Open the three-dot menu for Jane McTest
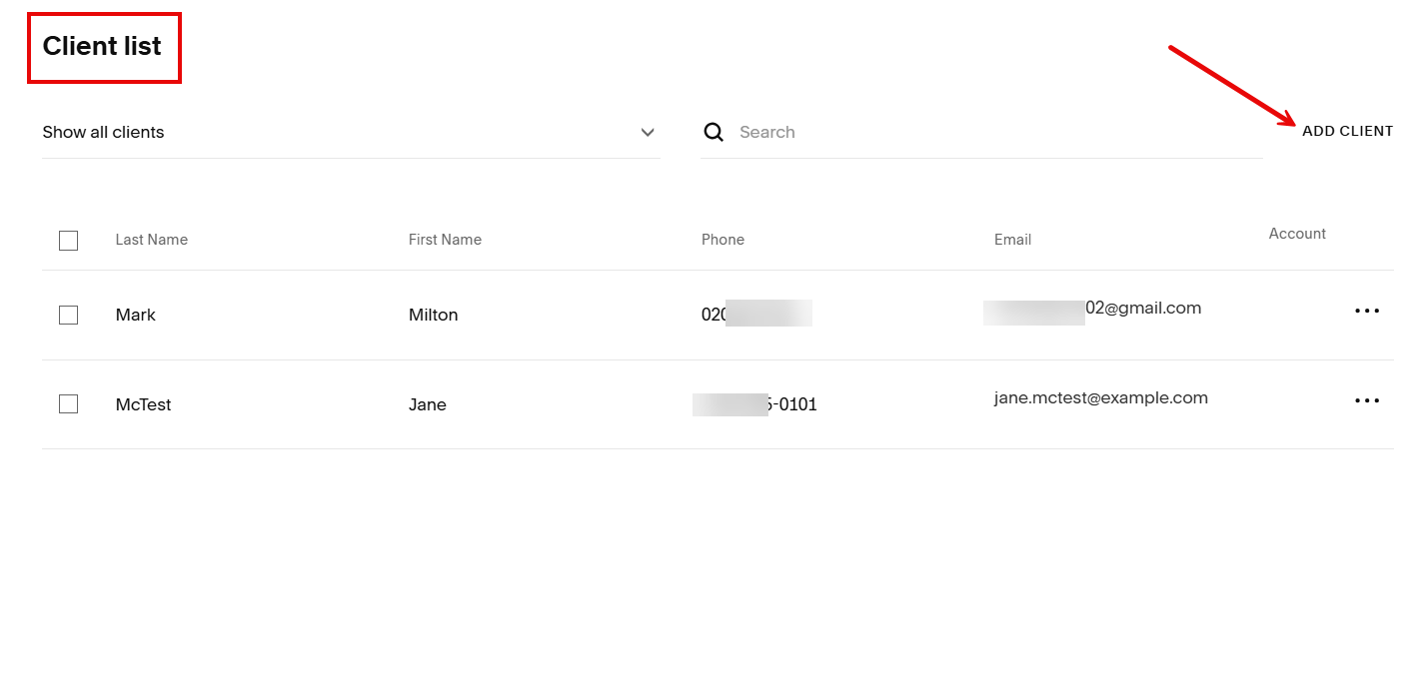 tap(1366, 400)
